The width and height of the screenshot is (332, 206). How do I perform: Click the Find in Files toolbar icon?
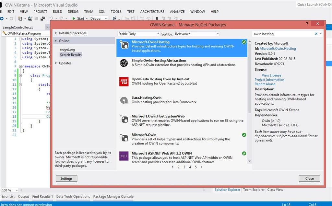pyautogui.click(x=114, y=18)
